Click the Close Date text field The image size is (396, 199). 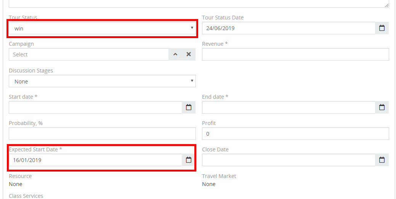[289, 160]
